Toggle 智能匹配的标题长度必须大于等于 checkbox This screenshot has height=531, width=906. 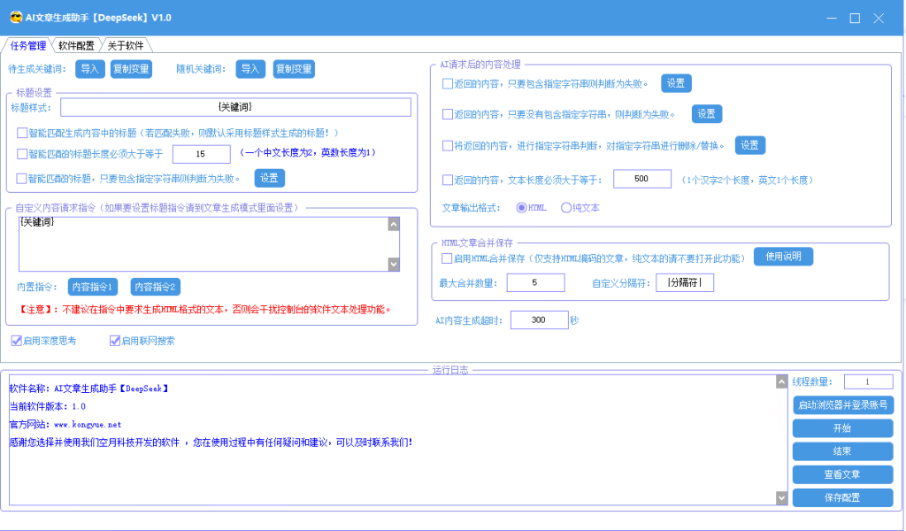click(22, 154)
